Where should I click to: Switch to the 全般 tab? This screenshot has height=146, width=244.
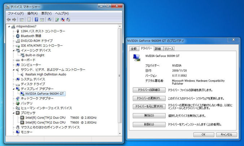(134, 49)
